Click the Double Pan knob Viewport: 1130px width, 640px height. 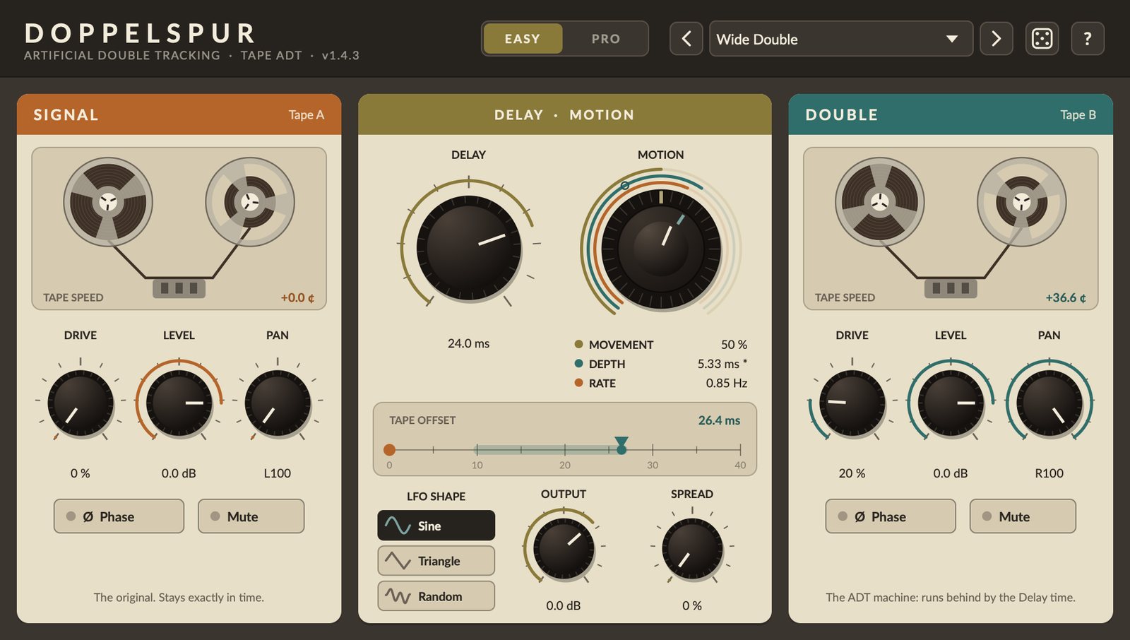(x=1049, y=403)
